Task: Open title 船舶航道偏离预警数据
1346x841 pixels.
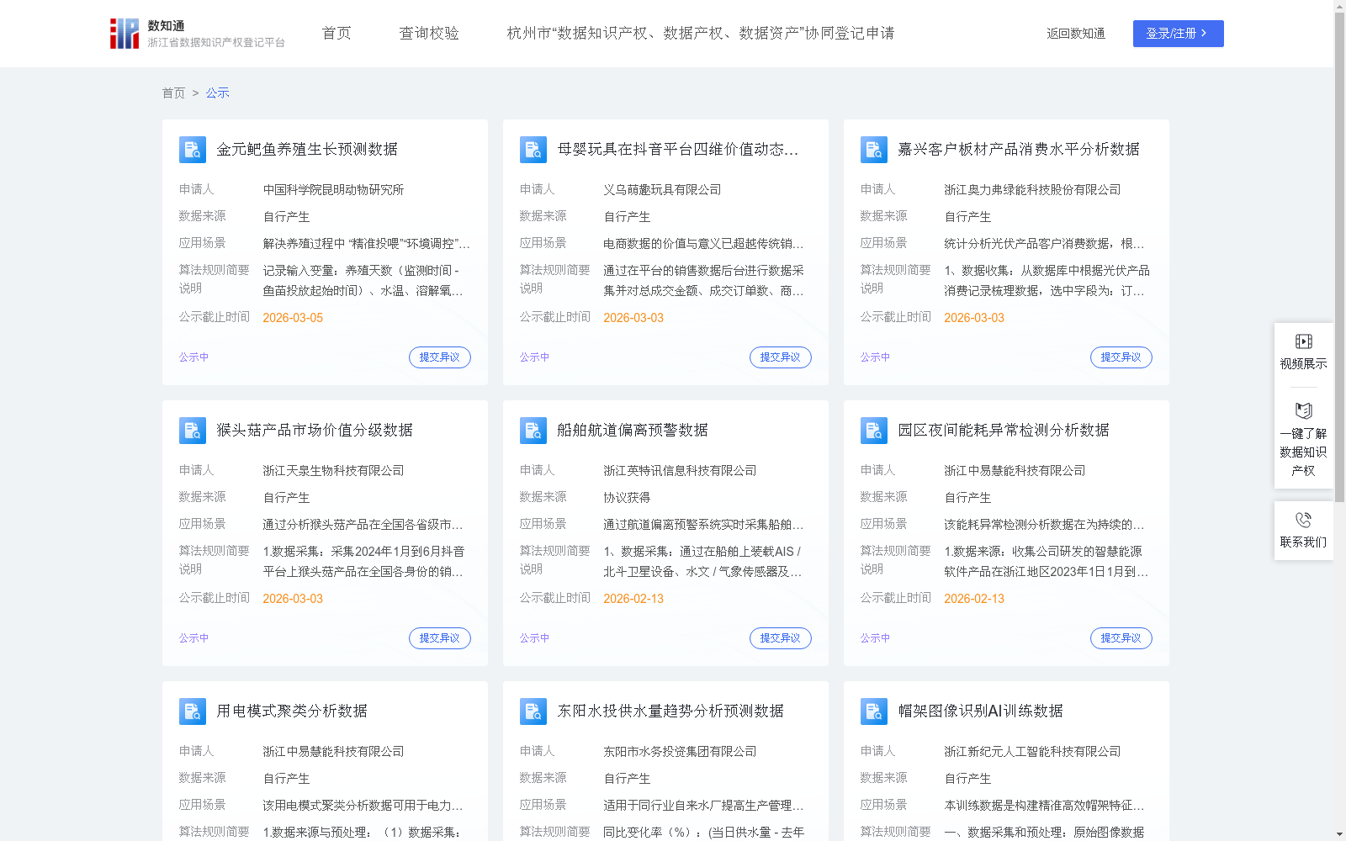Action: [633, 431]
